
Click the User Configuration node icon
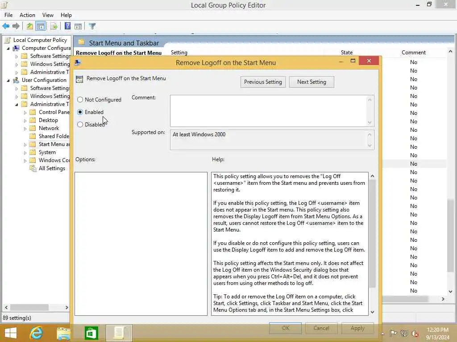click(x=17, y=80)
